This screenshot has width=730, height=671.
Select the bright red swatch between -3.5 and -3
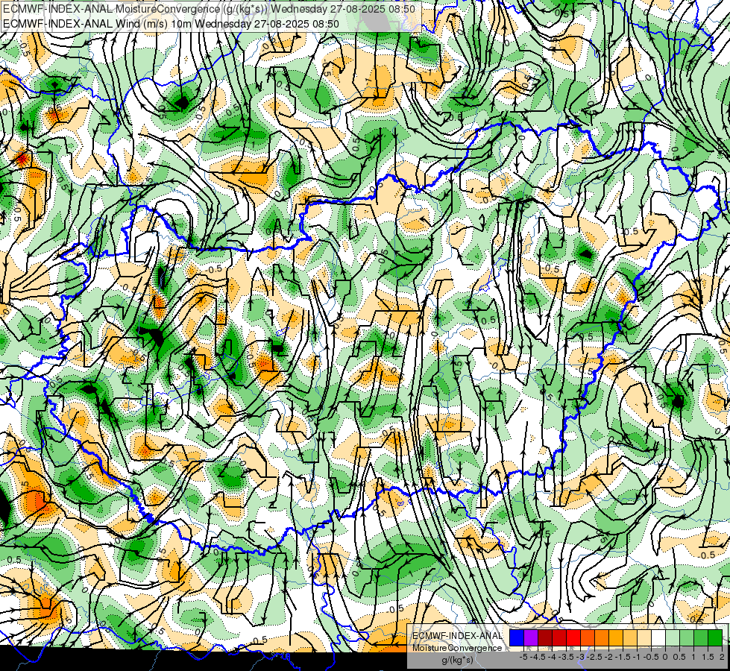point(573,637)
